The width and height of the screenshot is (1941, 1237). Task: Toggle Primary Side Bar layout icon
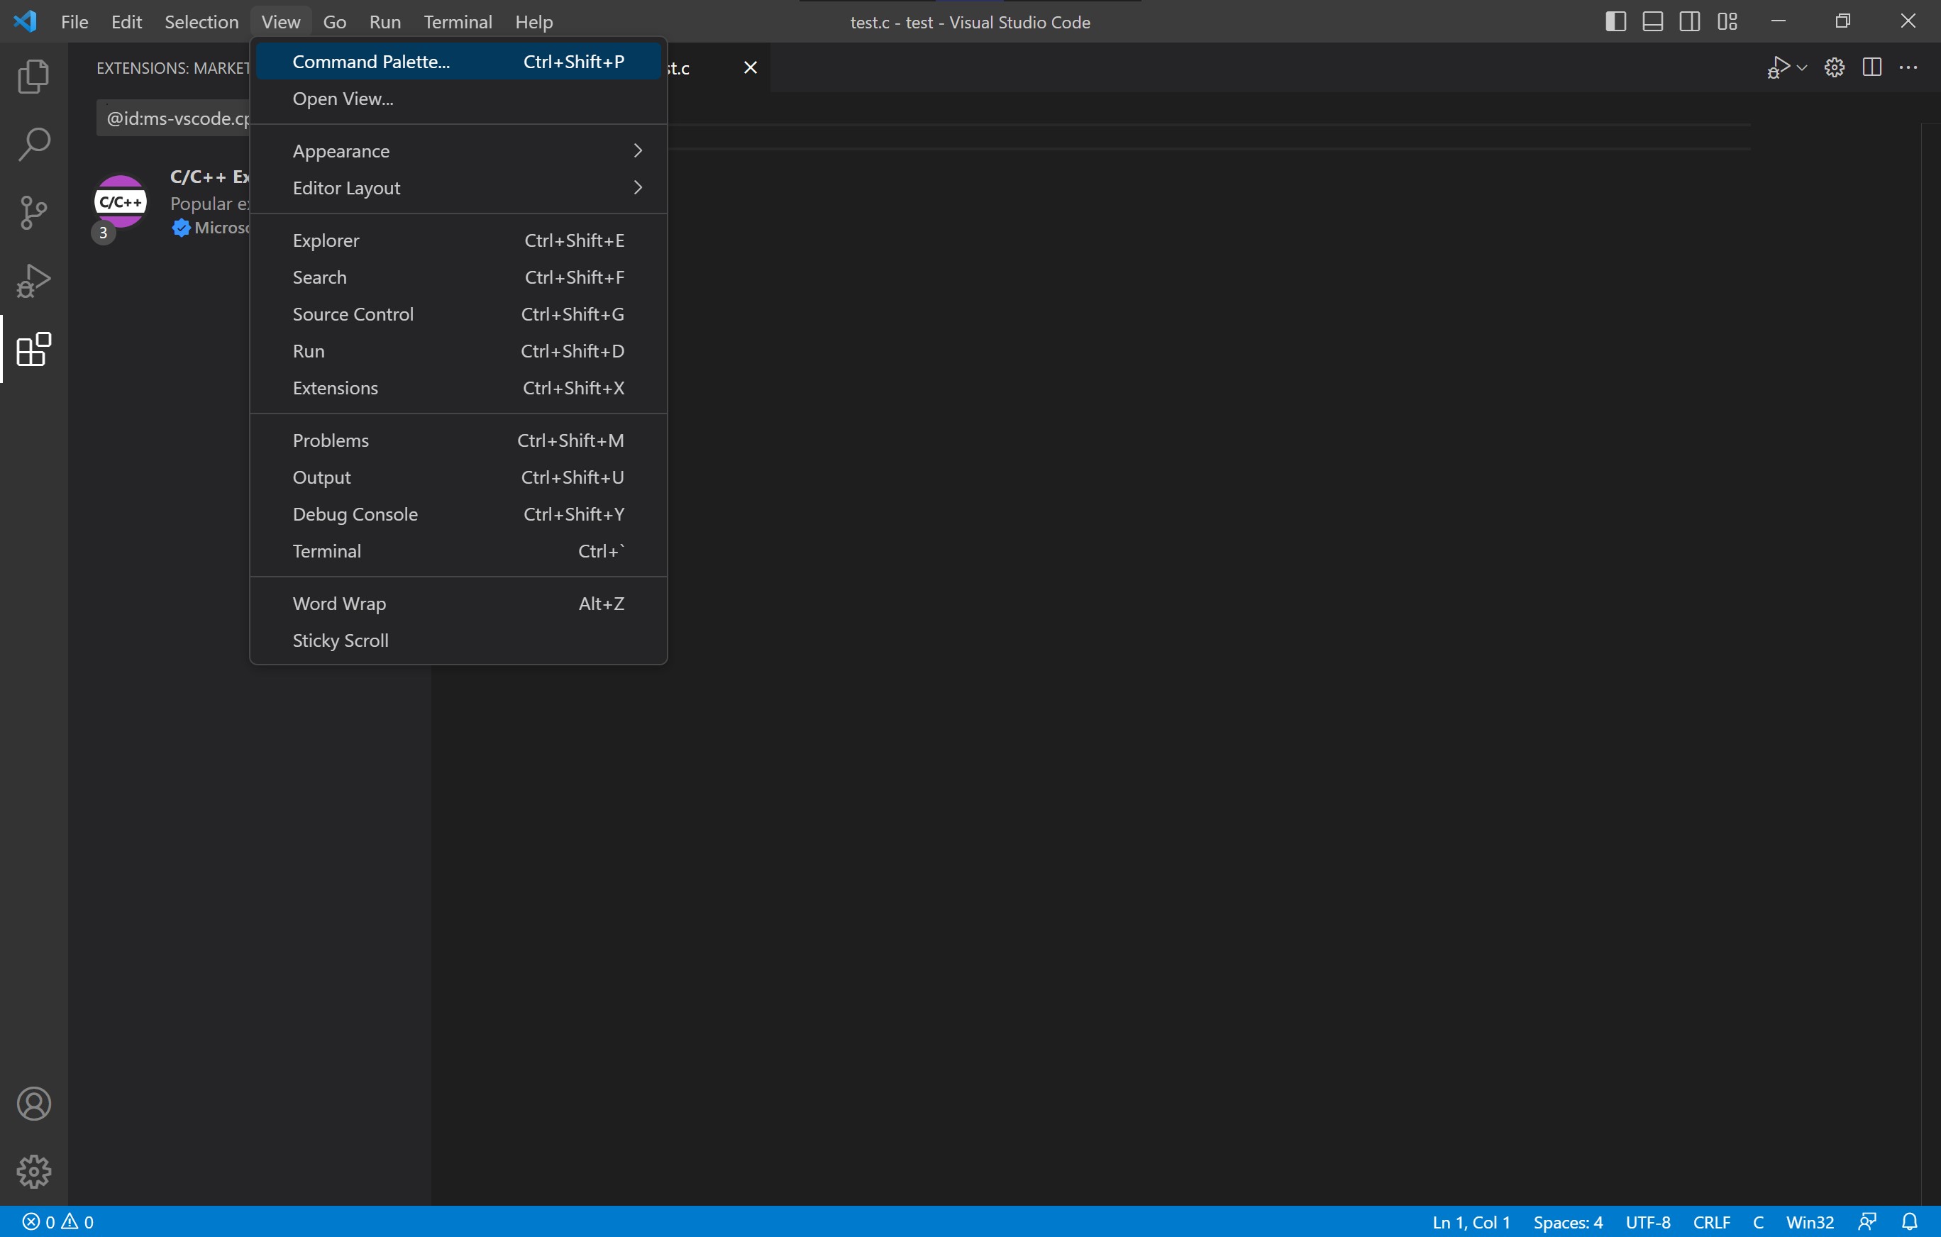click(x=1615, y=21)
